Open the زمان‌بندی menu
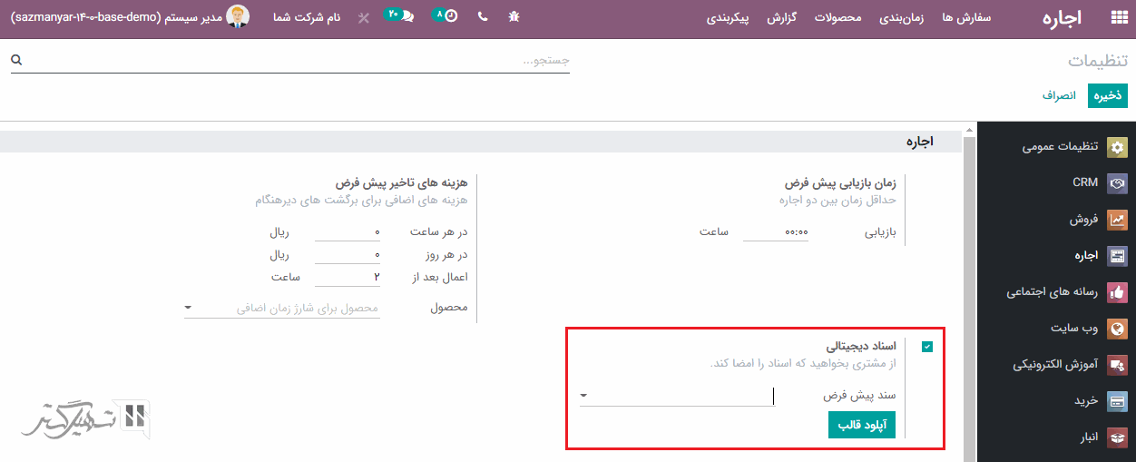 pyautogui.click(x=901, y=17)
